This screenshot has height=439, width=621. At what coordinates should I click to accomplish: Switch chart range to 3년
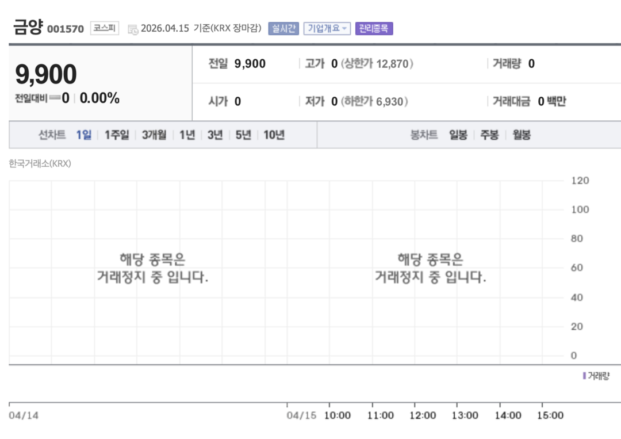(215, 135)
